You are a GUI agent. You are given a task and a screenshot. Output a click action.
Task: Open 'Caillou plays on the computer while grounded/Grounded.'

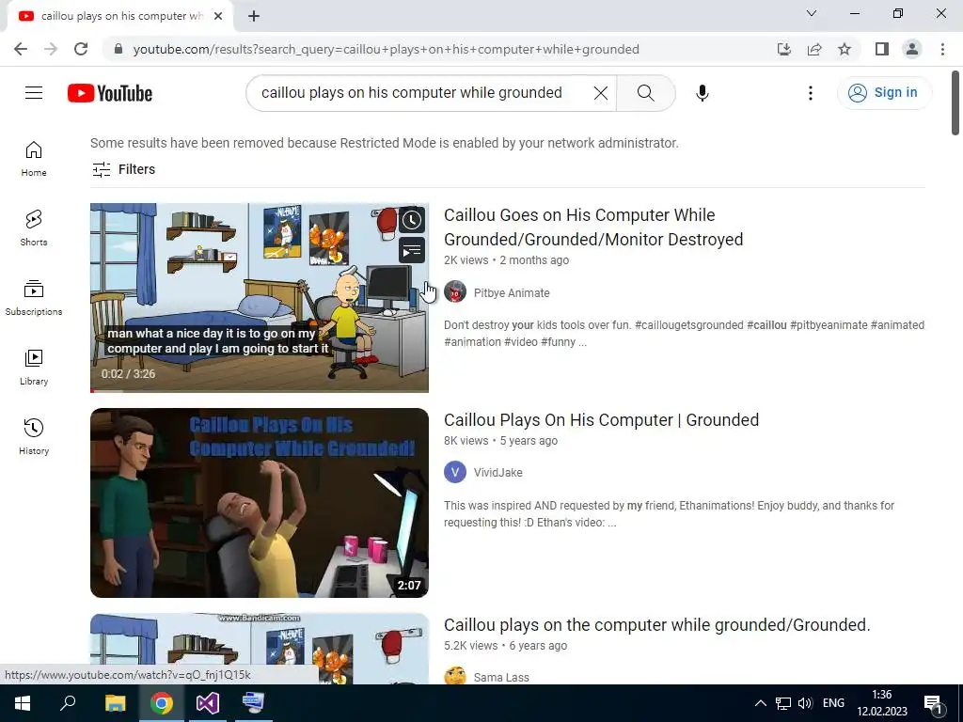tap(657, 625)
